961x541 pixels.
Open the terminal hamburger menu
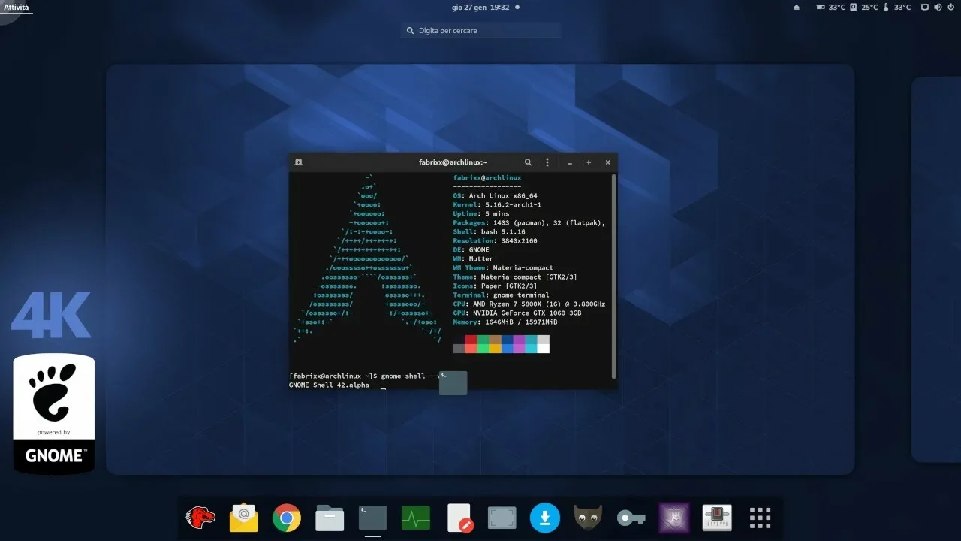click(x=547, y=162)
